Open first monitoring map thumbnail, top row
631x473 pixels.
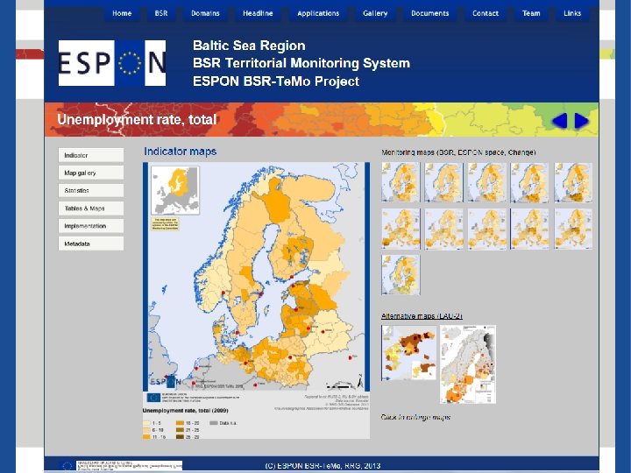pos(401,182)
